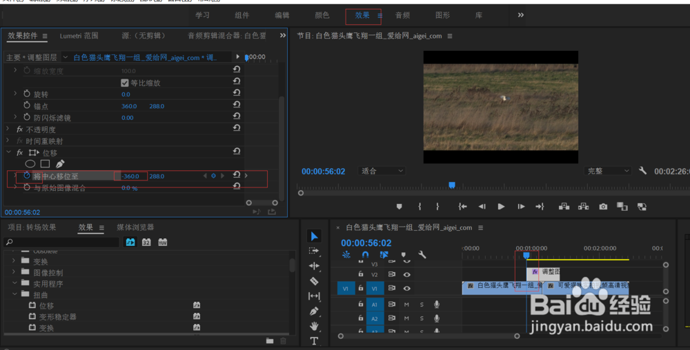
Task: Reset the 防闪烁滤镜 parameter
Action: [x=237, y=116]
